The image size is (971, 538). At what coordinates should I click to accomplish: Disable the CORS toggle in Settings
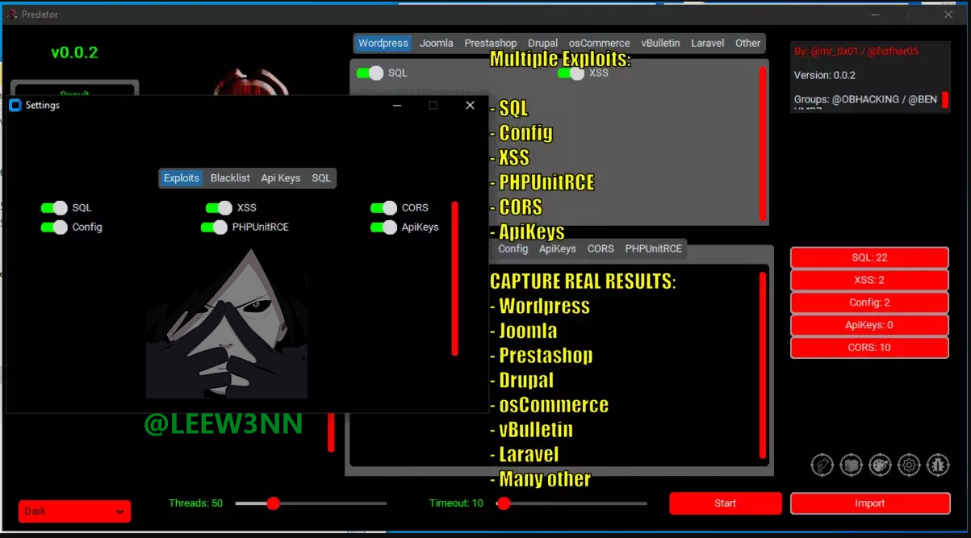point(383,208)
